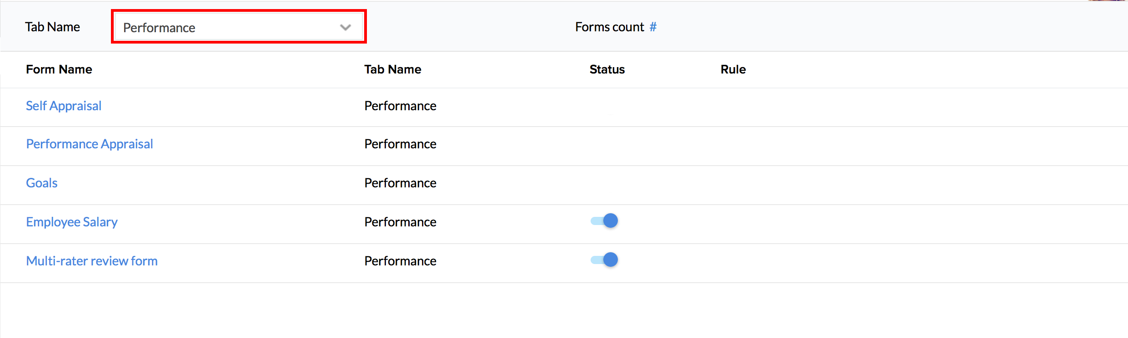Click the Tab Name filter label

point(53,27)
